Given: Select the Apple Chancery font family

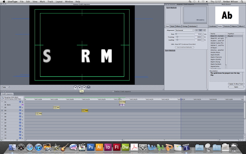Looking at the screenshot, I should click(216, 57).
